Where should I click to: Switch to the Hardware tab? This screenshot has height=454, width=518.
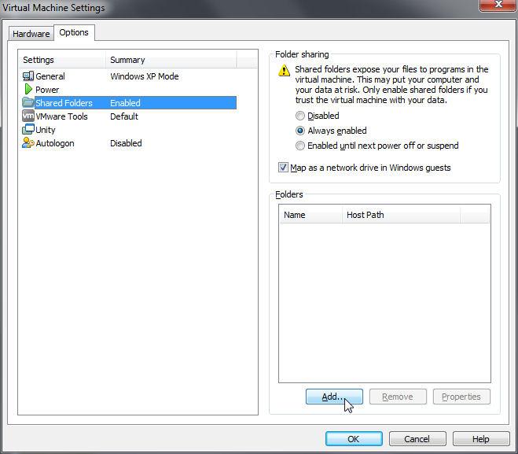[x=31, y=34]
